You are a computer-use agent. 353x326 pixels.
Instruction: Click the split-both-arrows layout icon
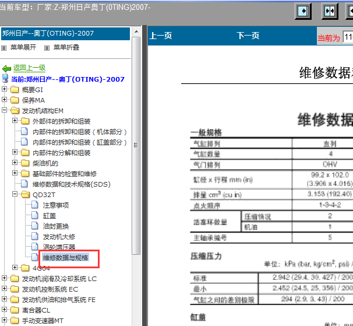point(330,11)
